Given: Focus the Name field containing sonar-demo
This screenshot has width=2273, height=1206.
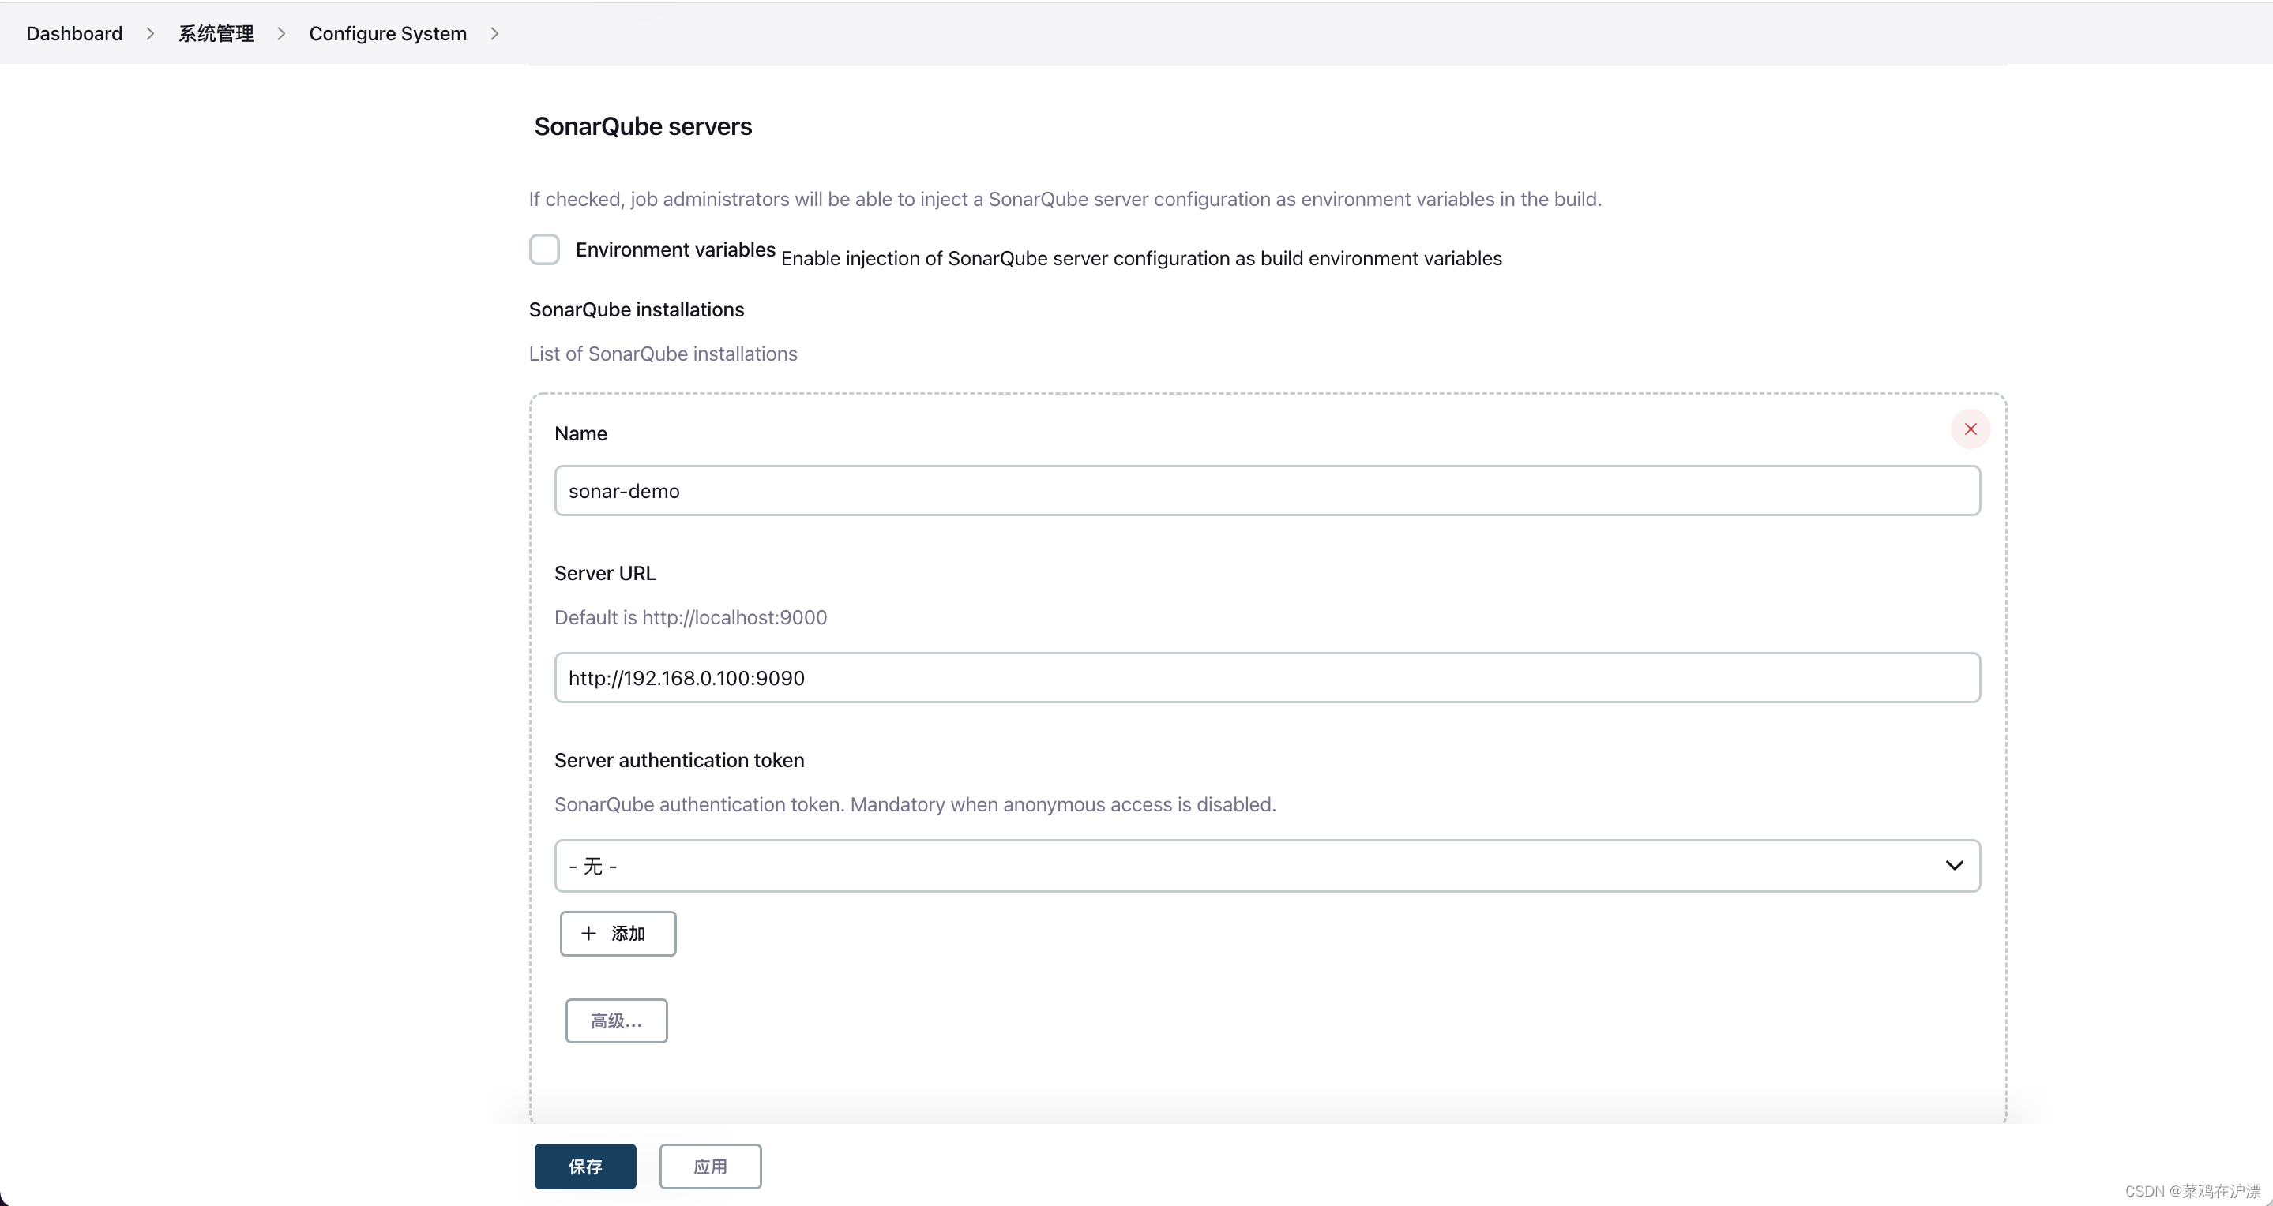Looking at the screenshot, I should 1266,491.
